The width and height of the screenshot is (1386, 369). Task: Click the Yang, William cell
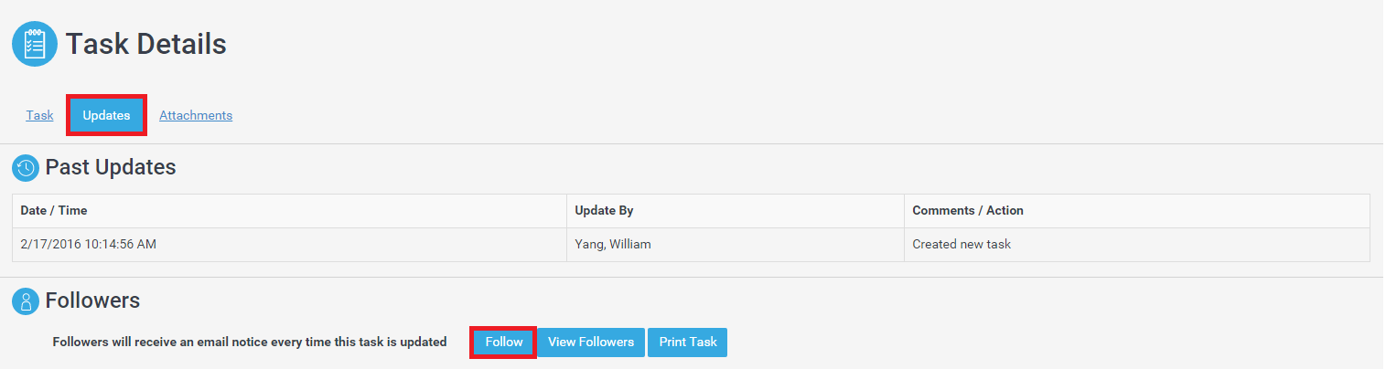tap(736, 245)
